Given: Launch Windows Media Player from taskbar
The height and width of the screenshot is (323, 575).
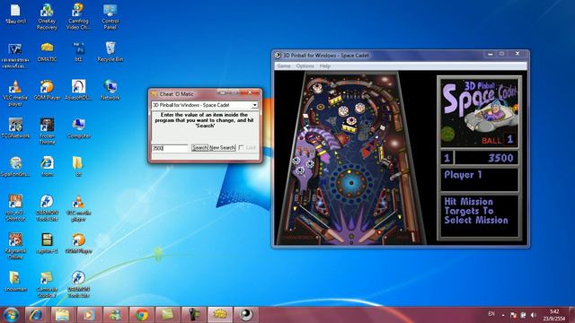Looking at the screenshot, I should click(88, 315).
